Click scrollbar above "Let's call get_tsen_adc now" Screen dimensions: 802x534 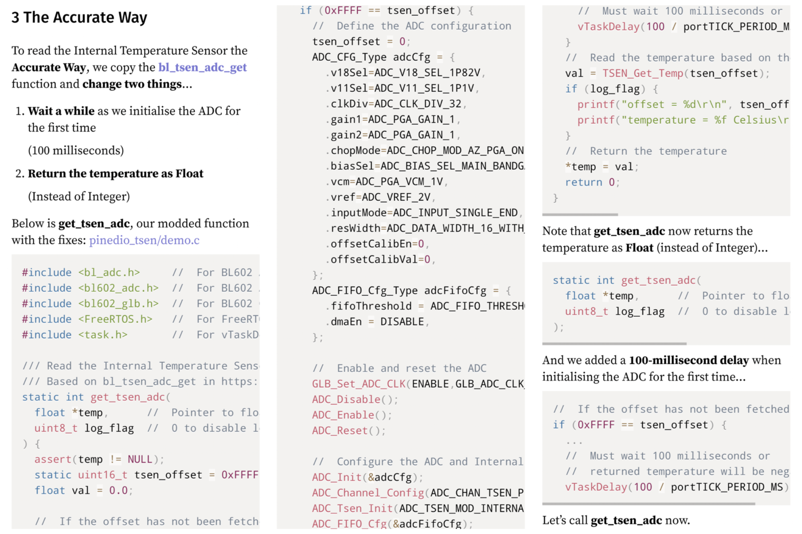point(649,504)
